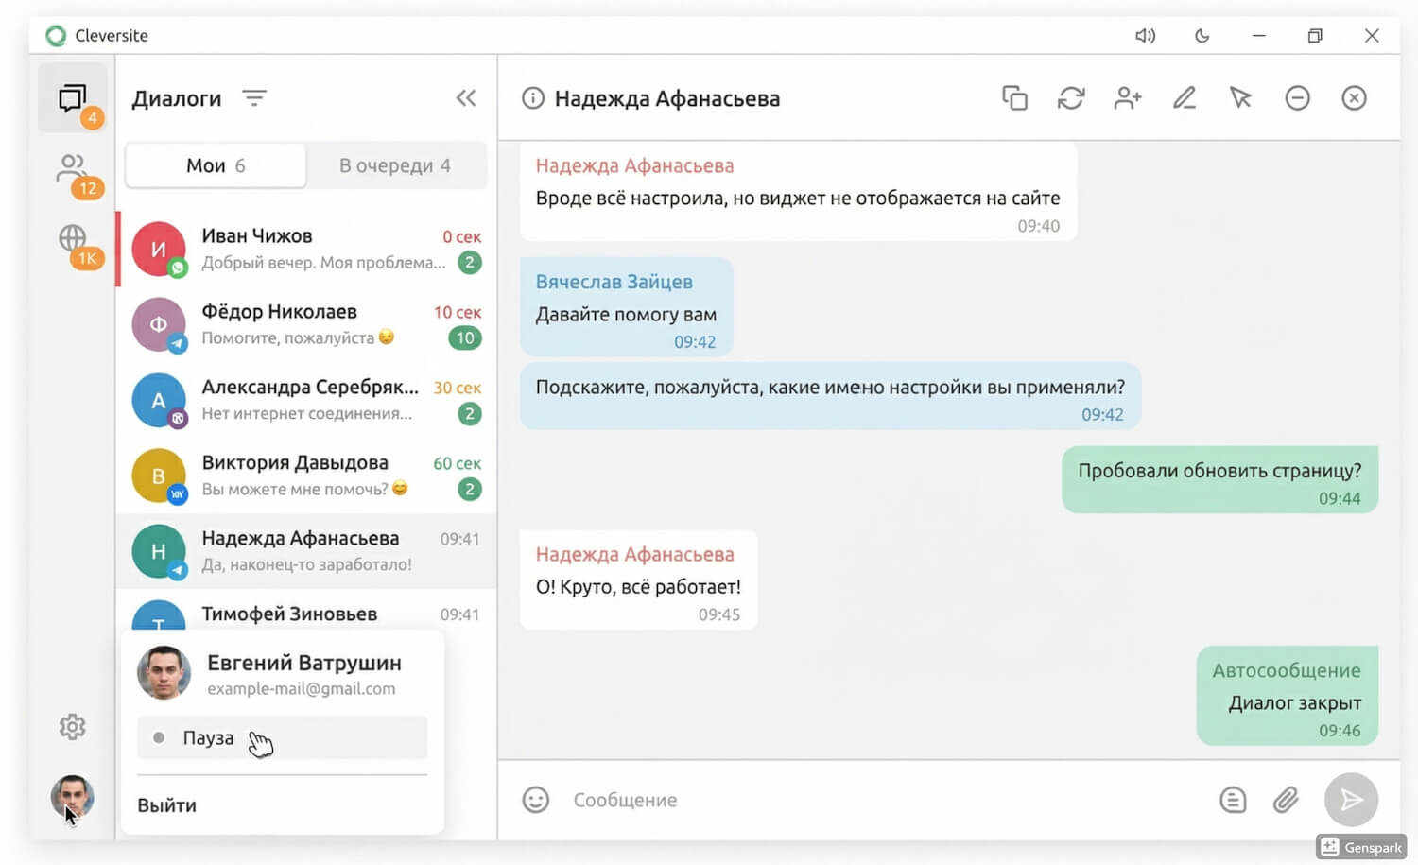This screenshot has width=1418, height=865.
Task: Click message asking about настройки вы применяли
Action: [830, 396]
